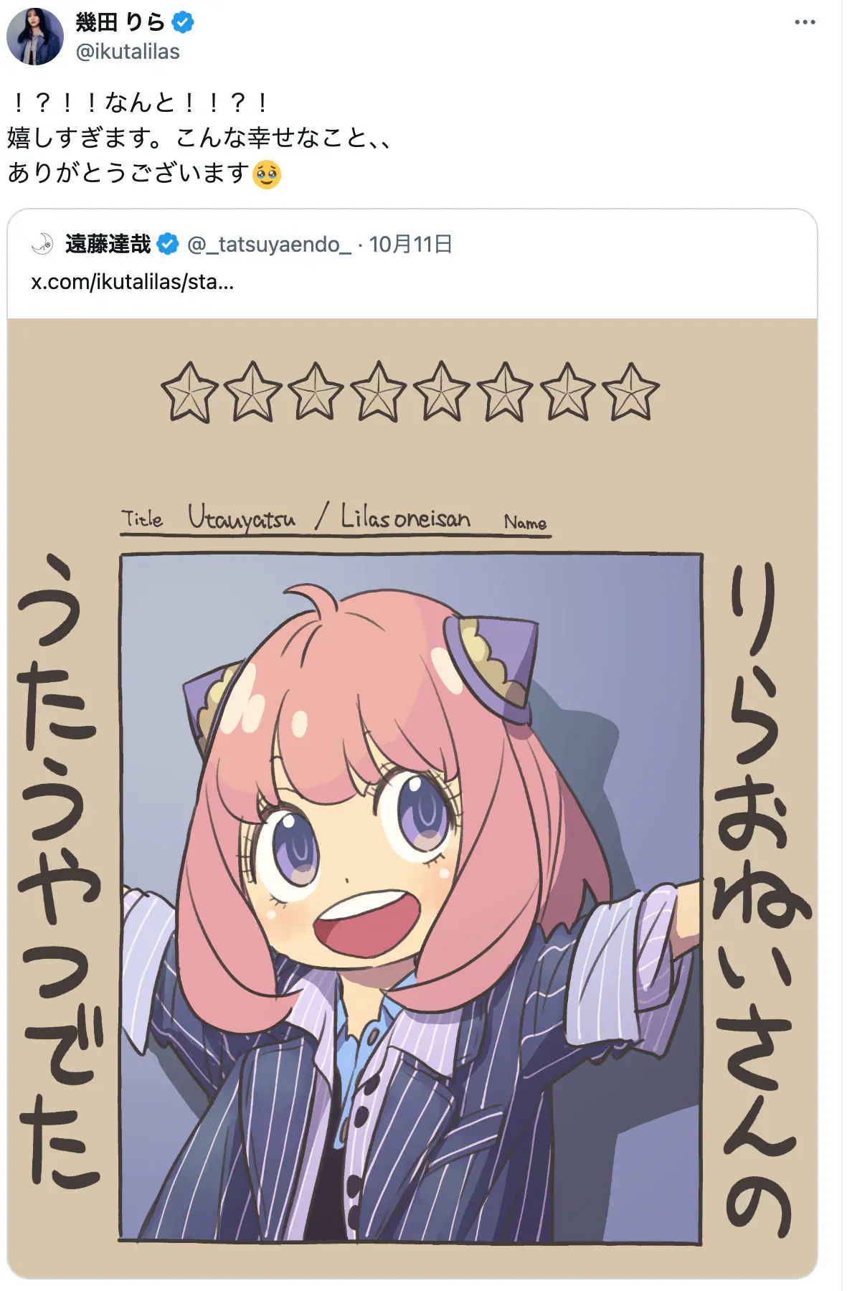Open the @ikutalilas handle

coord(128,52)
